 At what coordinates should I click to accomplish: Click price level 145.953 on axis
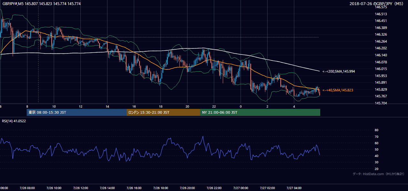click(x=381, y=76)
